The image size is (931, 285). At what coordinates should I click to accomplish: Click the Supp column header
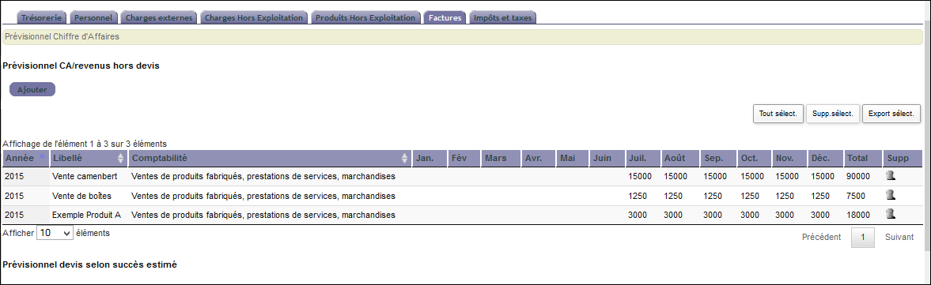click(903, 158)
